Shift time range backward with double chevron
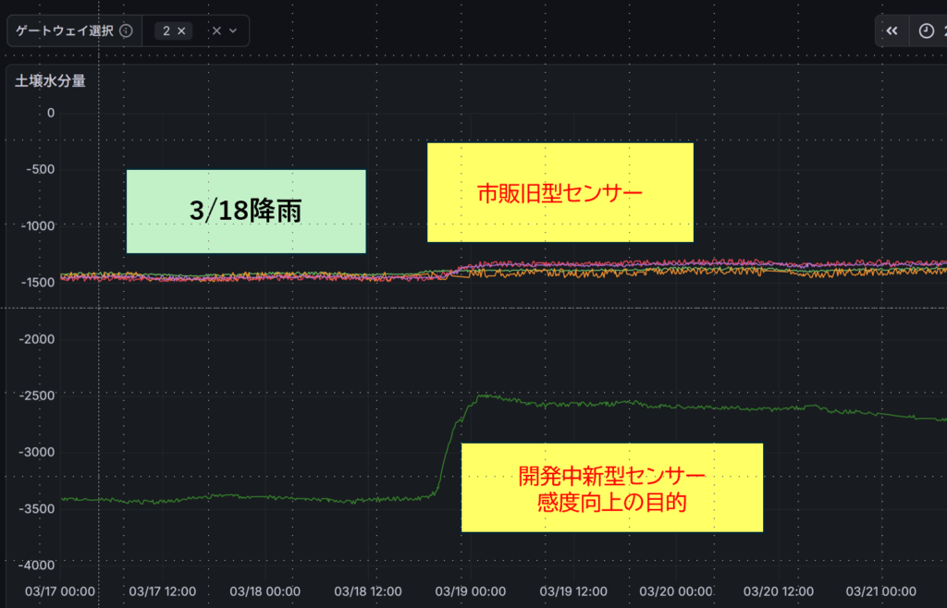947x608 pixels. pos(892,30)
